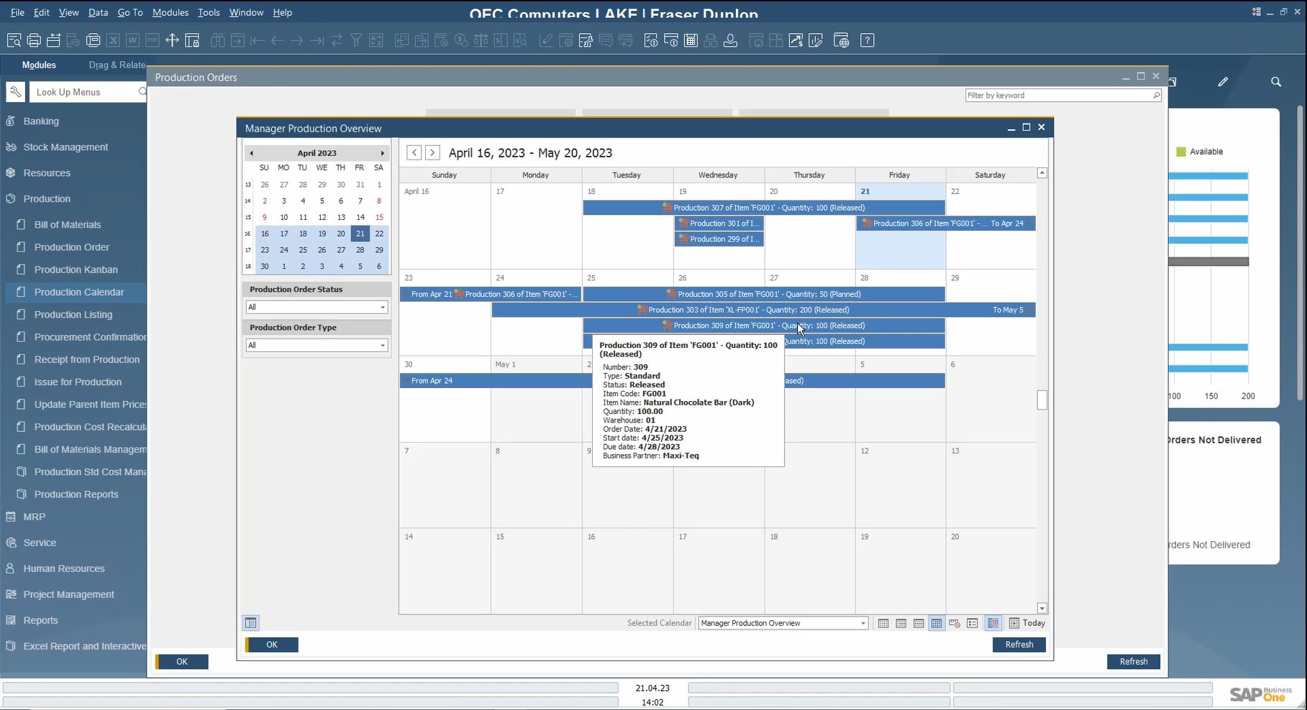This screenshot has height=710, width=1307.
Task: Select Production 303 Item XL-FP001 bar
Action: click(763, 310)
